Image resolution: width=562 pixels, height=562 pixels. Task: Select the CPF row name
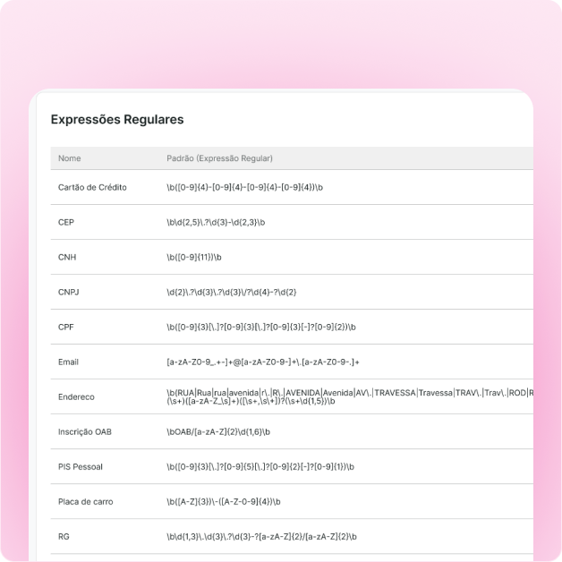point(66,327)
